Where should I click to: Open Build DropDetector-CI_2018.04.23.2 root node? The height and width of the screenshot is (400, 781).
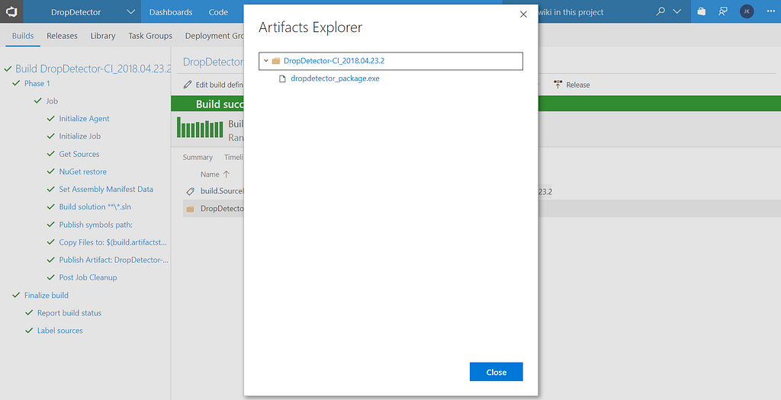[93, 69]
